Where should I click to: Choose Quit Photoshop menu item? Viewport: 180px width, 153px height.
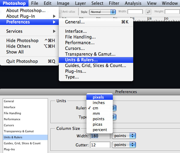[x=29, y=61]
